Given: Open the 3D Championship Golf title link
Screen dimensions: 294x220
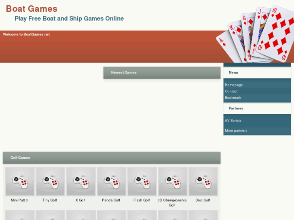Looking at the screenshot, I should point(172,203).
